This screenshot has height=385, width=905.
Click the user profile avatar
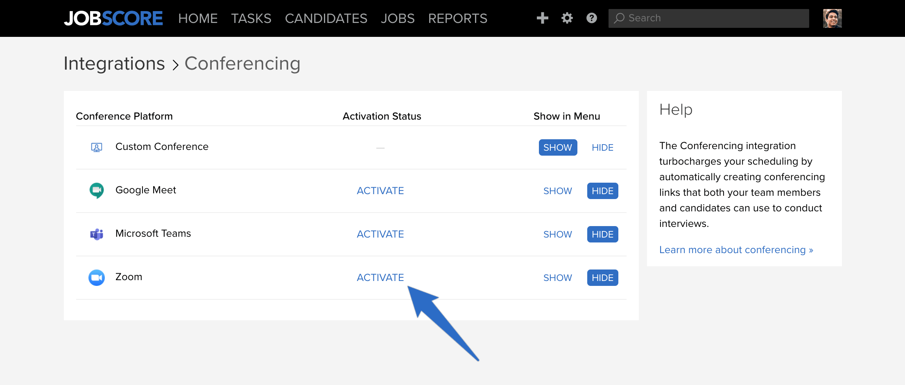[833, 18]
